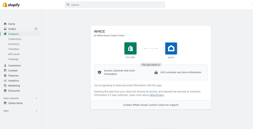Click the Orders count badge
This screenshot has width=253, height=129.
[x=36, y=29]
